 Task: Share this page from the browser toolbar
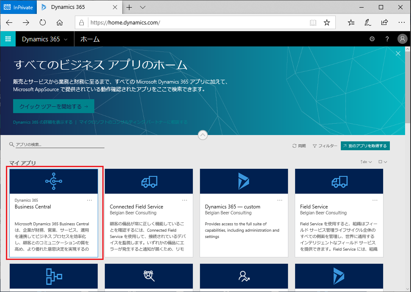click(x=384, y=23)
